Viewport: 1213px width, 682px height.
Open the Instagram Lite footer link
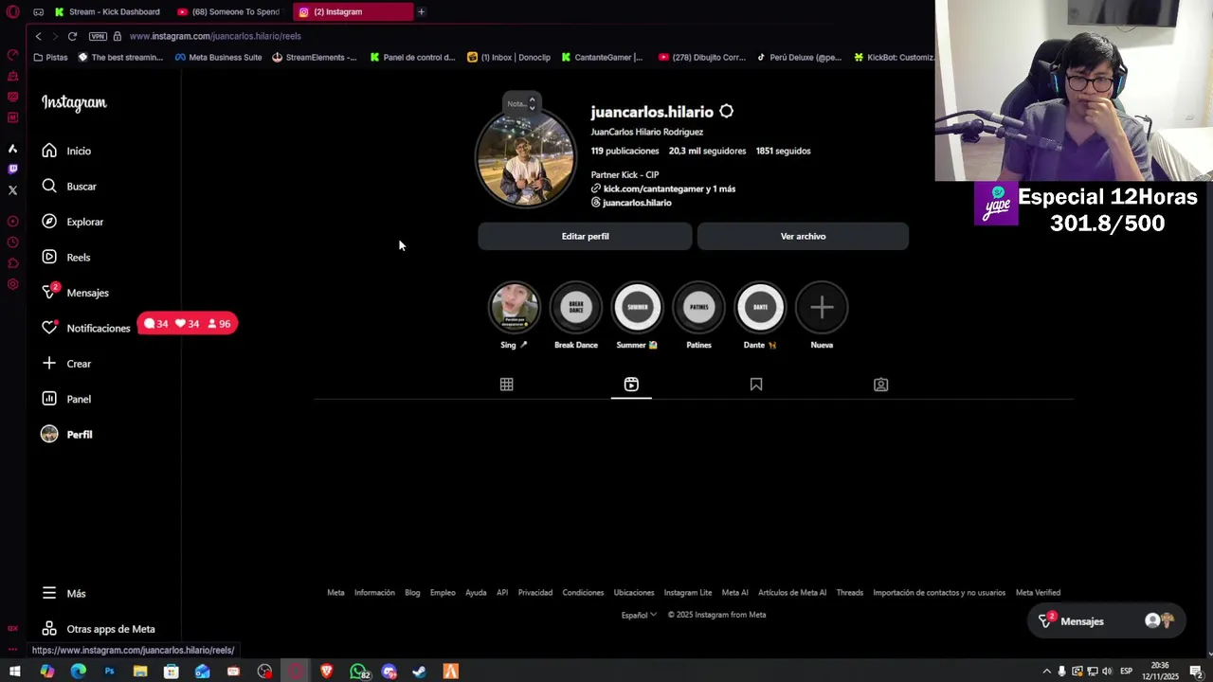pos(688,593)
